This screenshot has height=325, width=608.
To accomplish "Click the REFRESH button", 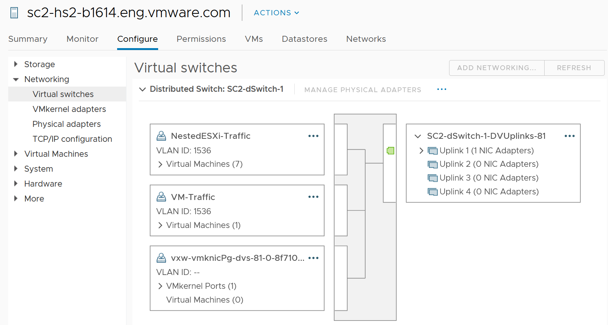I will [x=574, y=68].
